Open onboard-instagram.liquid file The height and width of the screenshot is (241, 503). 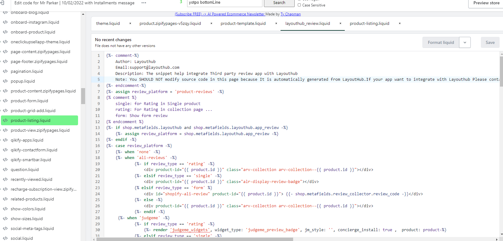tap(35, 22)
